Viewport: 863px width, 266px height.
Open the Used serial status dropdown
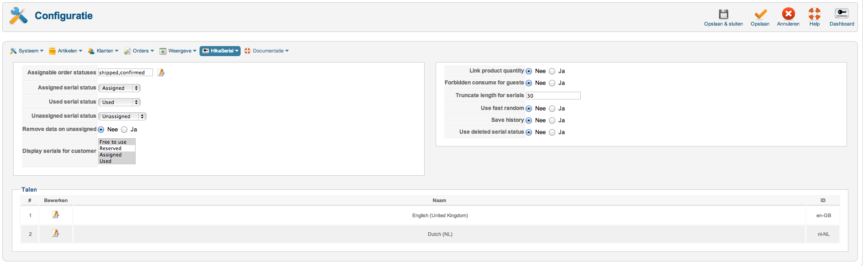point(119,102)
